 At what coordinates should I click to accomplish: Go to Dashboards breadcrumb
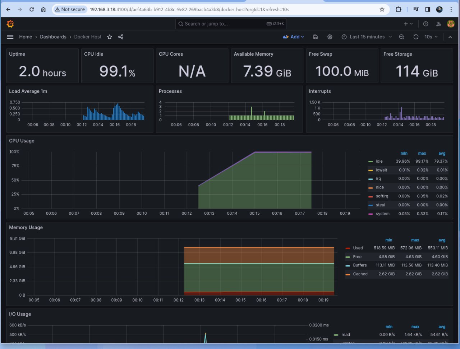tap(53, 37)
